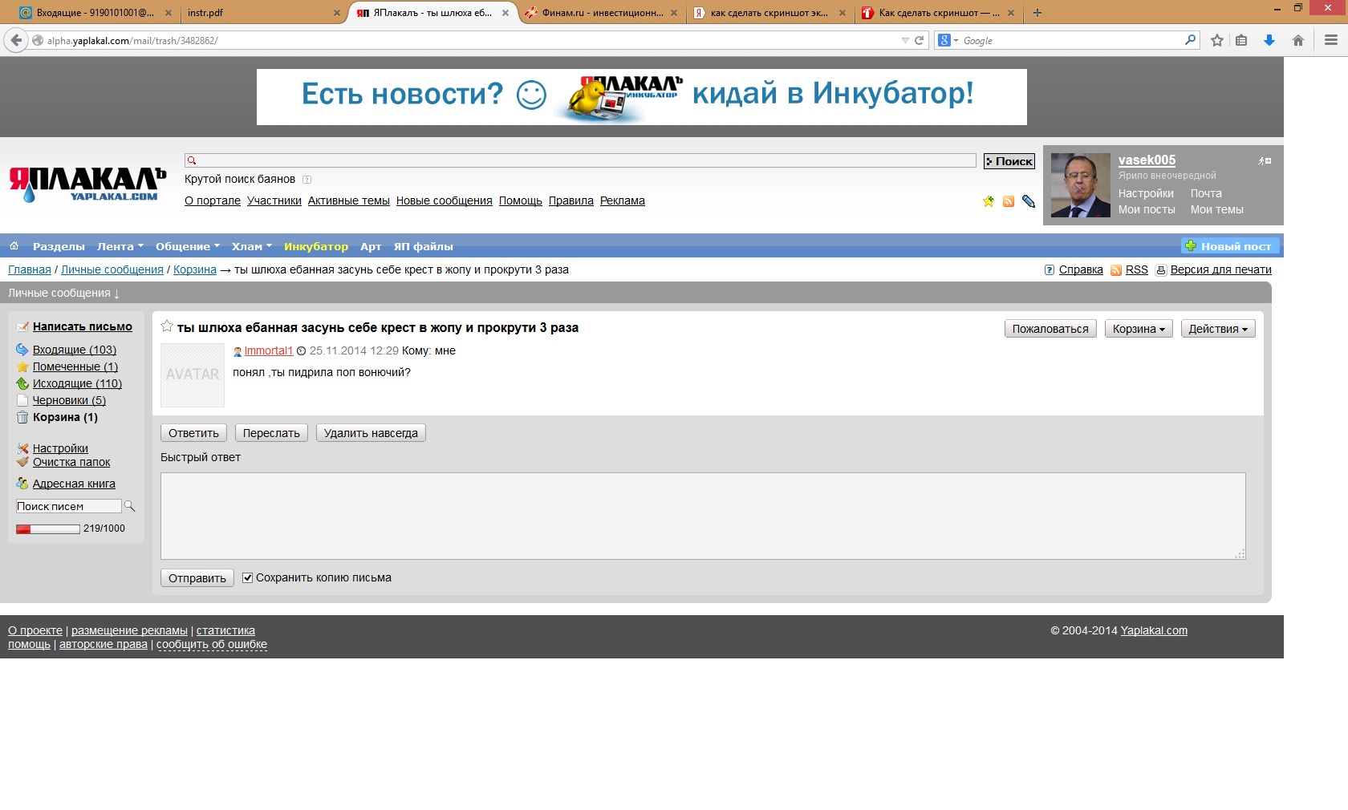Click the magnifier icon next to Поиск писем
1348x810 pixels.
click(130, 506)
